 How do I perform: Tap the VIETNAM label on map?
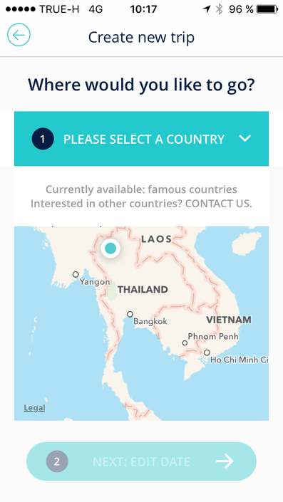(229, 320)
